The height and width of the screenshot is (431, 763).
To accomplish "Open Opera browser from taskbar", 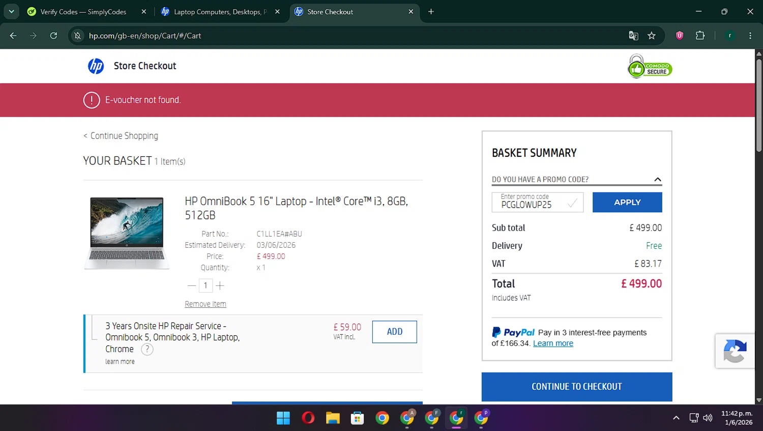I will [308, 418].
